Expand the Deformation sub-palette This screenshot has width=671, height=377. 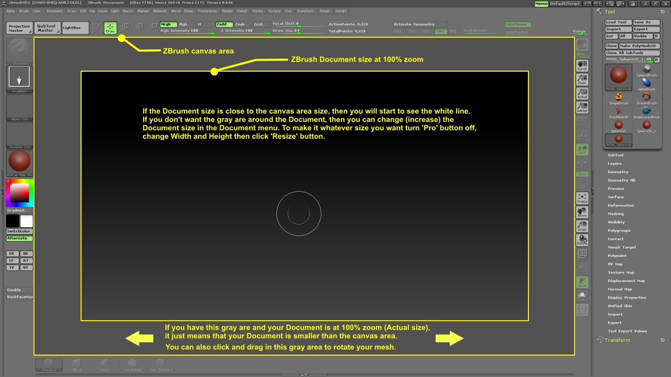coord(621,205)
